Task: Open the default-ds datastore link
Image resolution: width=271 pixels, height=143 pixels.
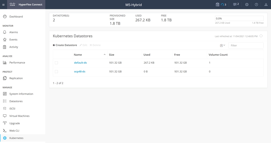Action: pos(80,63)
